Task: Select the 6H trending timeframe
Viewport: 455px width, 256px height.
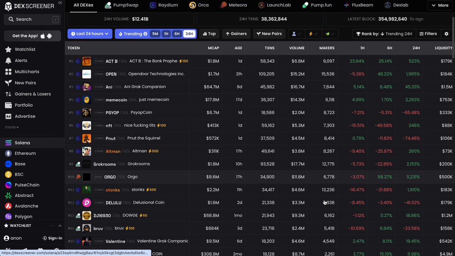Action: click(x=177, y=34)
